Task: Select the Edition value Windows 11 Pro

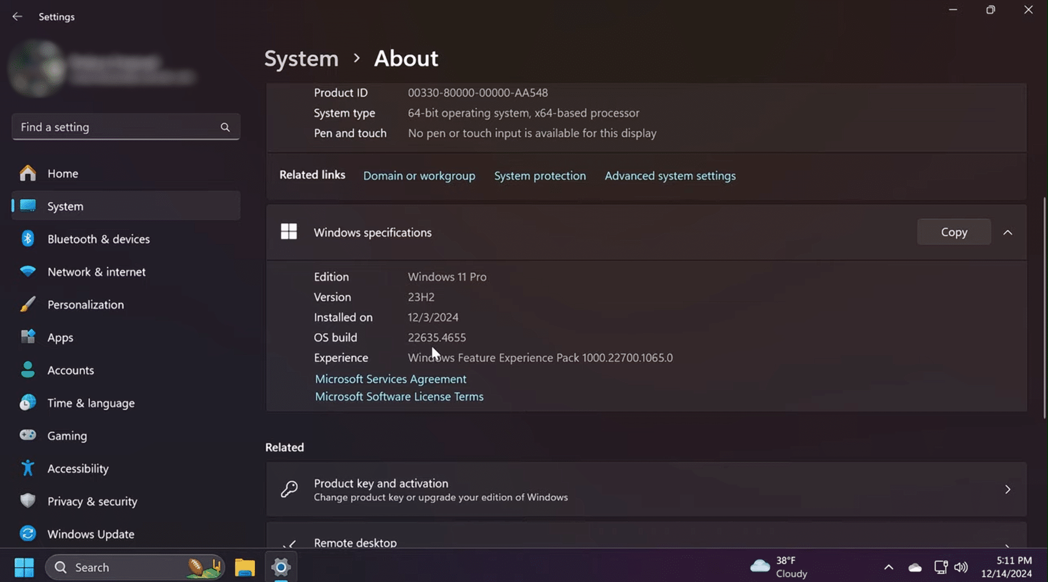Action: coord(447,277)
